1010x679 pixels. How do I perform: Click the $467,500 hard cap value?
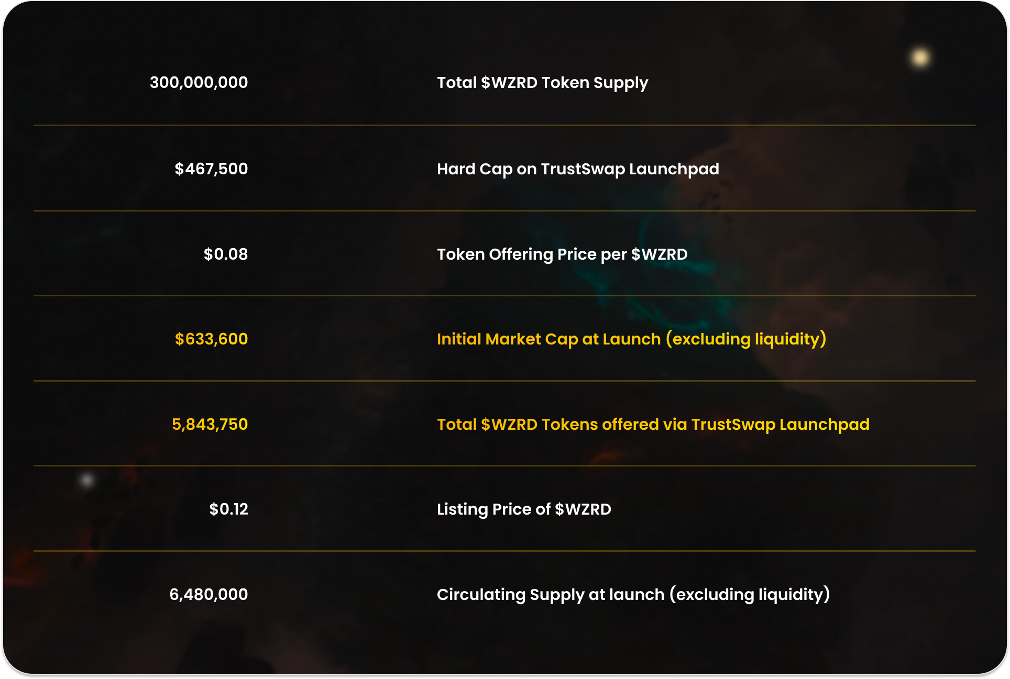(211, 169)
